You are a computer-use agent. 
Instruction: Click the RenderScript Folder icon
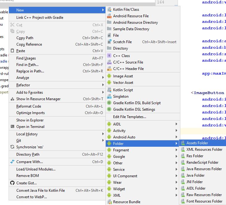(x=183, y=162)
